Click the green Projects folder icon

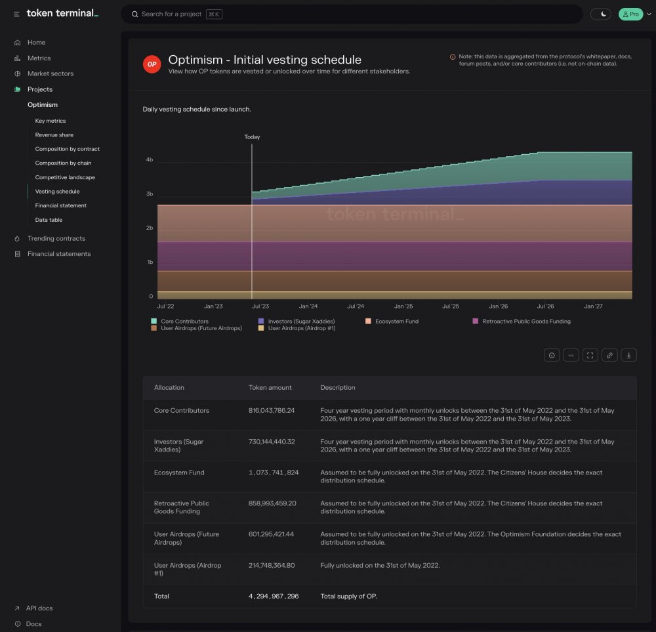coord(17,89)
